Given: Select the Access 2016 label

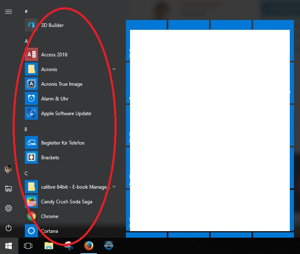Looking at the screenshot, I should 54,55.
